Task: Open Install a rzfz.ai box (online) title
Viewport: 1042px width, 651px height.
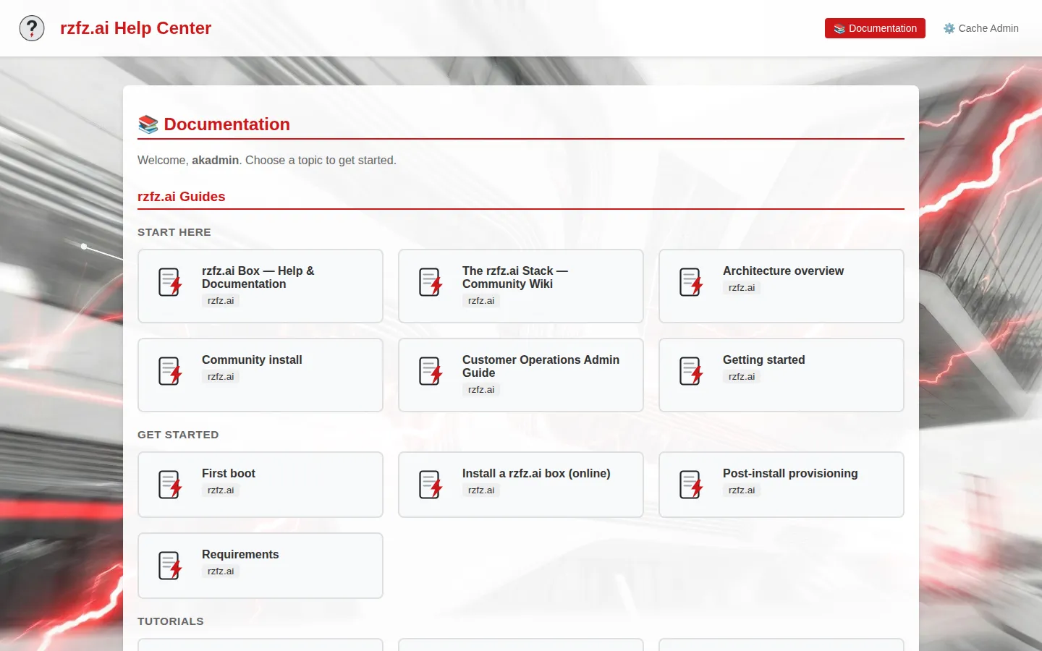Action: [x=536, y=473]
